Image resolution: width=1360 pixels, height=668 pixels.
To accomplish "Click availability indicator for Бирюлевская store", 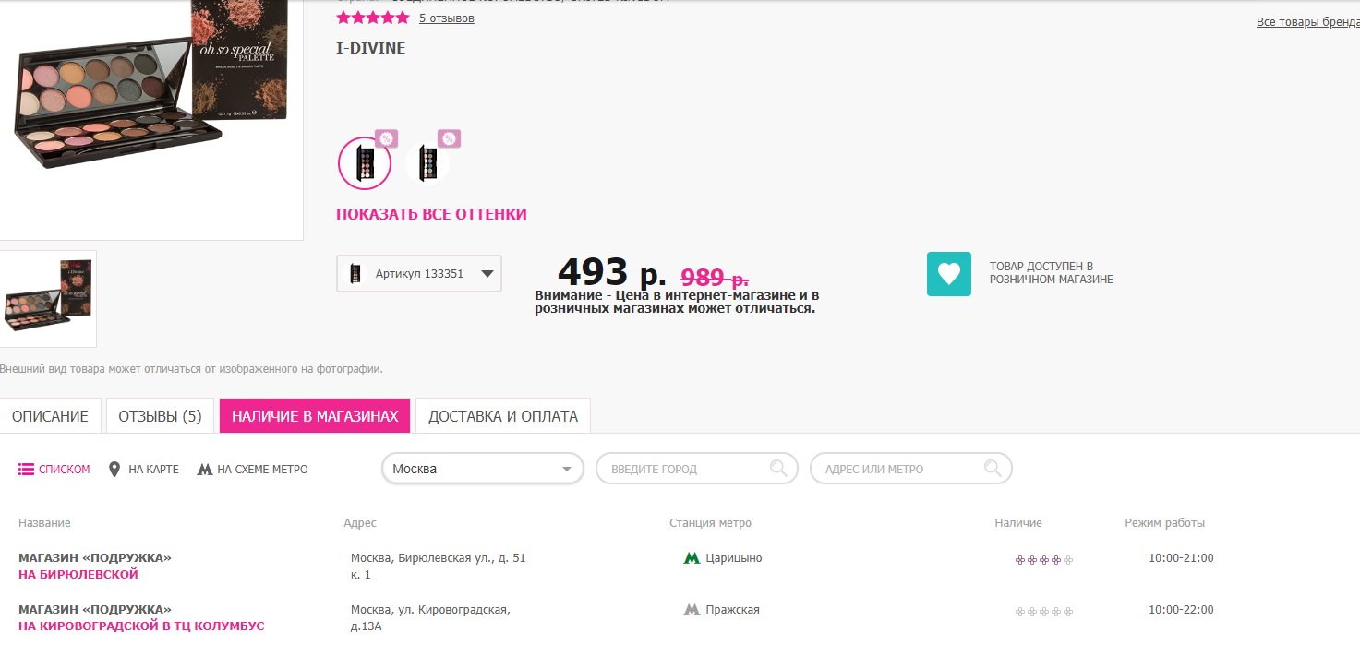I will [1043, 559].
